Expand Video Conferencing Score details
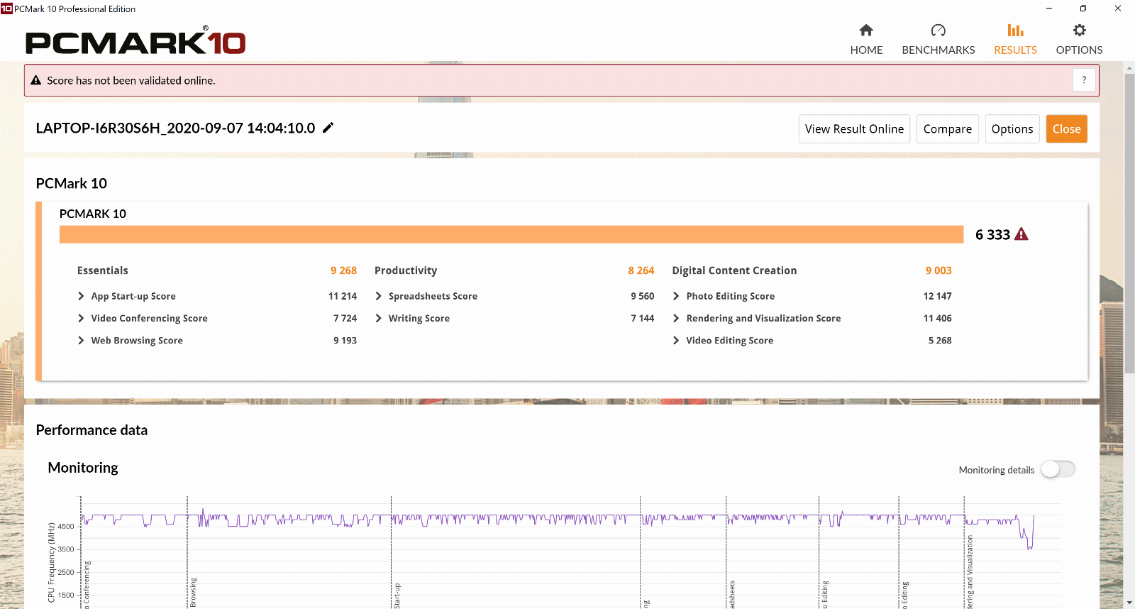 (81, 318)
